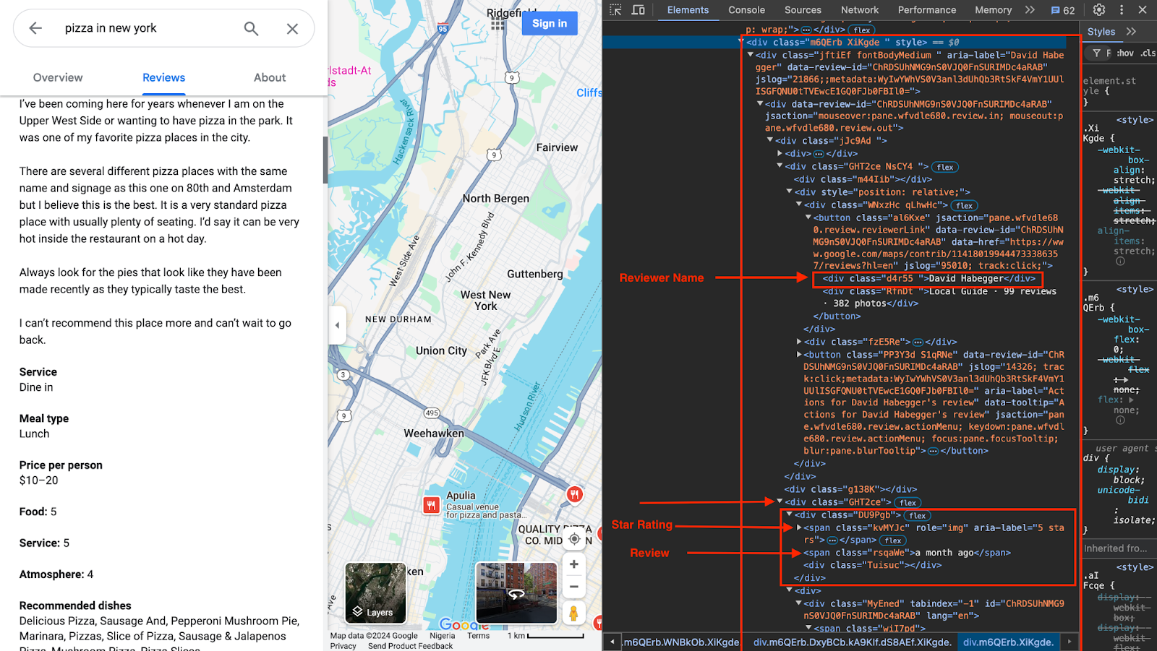
Task: Toggle the flex badge after the kvMYJc span
Action: tap(893, 540)
